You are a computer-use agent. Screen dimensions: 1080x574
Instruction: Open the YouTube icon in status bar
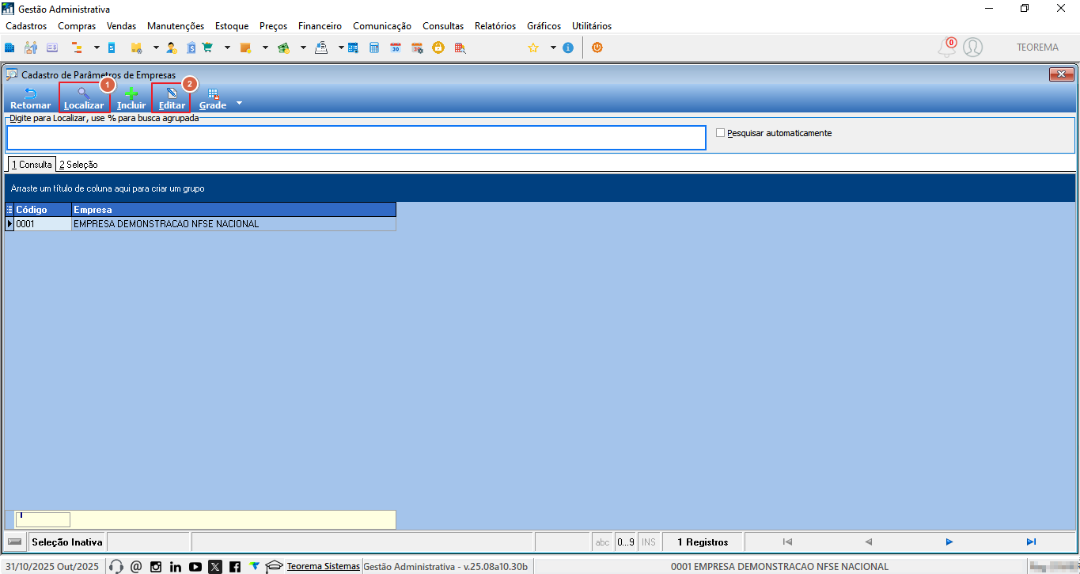[195, 566]
